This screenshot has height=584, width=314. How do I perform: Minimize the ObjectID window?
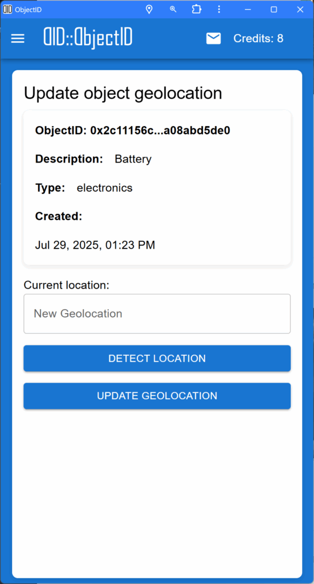point(248,10)
